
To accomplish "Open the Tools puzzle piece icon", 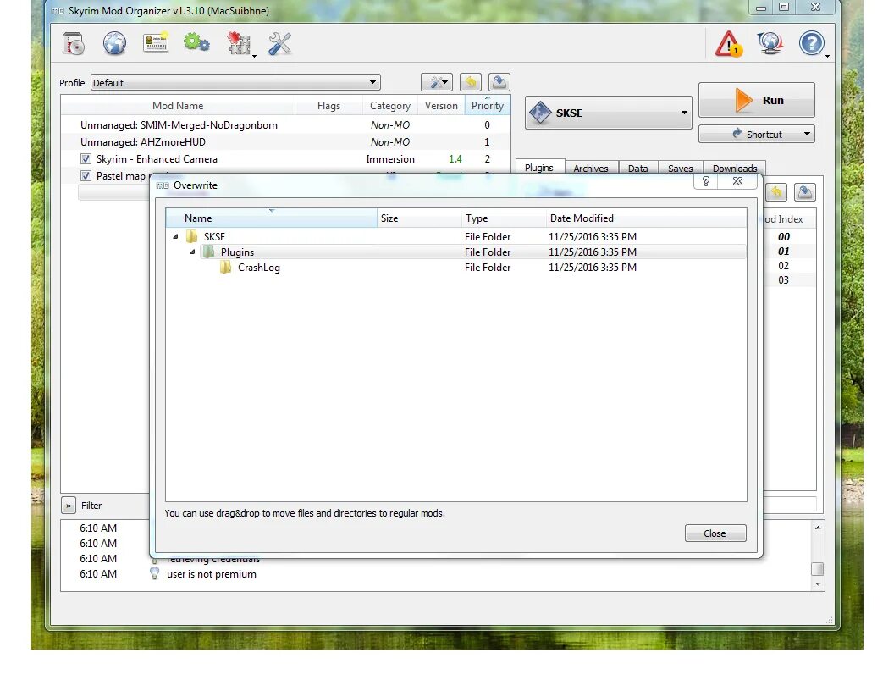I will click(x=240, y=43).
